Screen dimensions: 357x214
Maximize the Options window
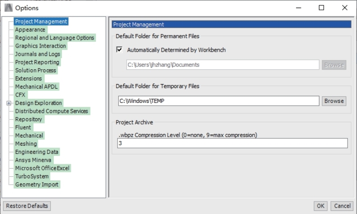coord(321,8)
